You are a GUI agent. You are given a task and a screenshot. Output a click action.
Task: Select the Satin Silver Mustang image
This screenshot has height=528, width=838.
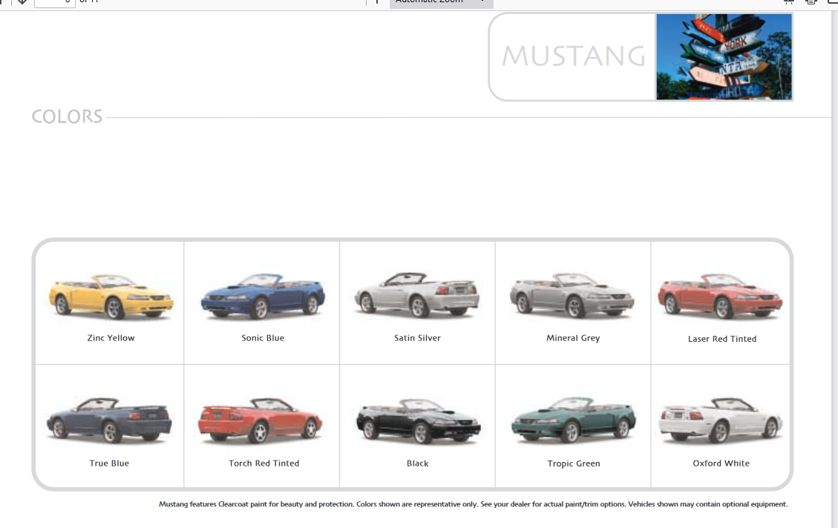point(417,295)
